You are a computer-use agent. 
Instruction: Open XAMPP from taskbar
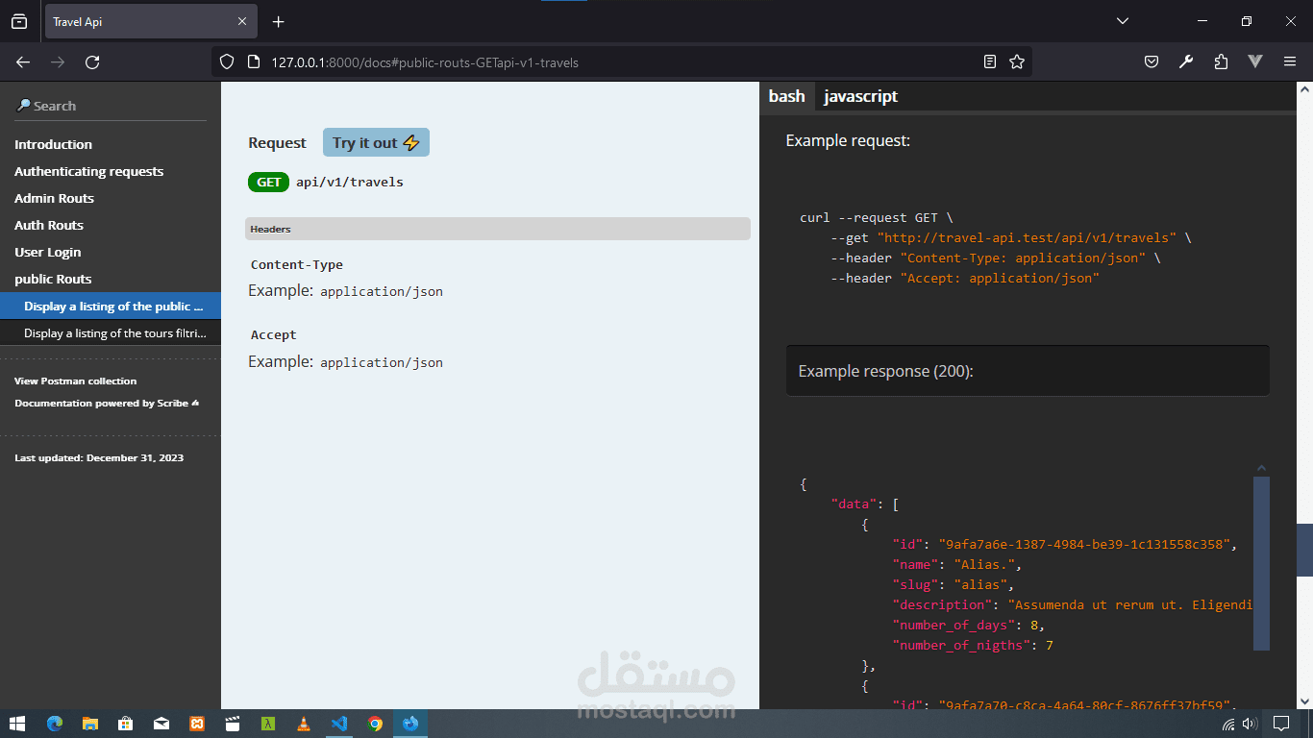point(196,724)
